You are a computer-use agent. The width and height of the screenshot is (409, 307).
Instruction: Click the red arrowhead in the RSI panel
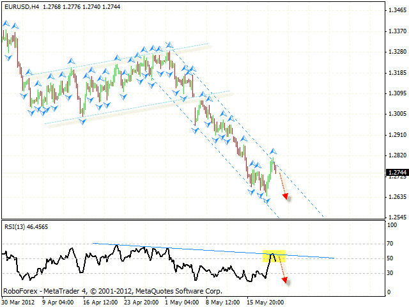(x=285, y=280)
